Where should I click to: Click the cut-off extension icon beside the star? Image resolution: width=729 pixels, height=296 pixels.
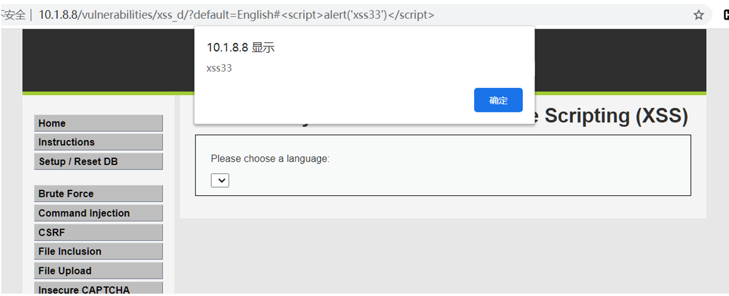tap(725, 15)
